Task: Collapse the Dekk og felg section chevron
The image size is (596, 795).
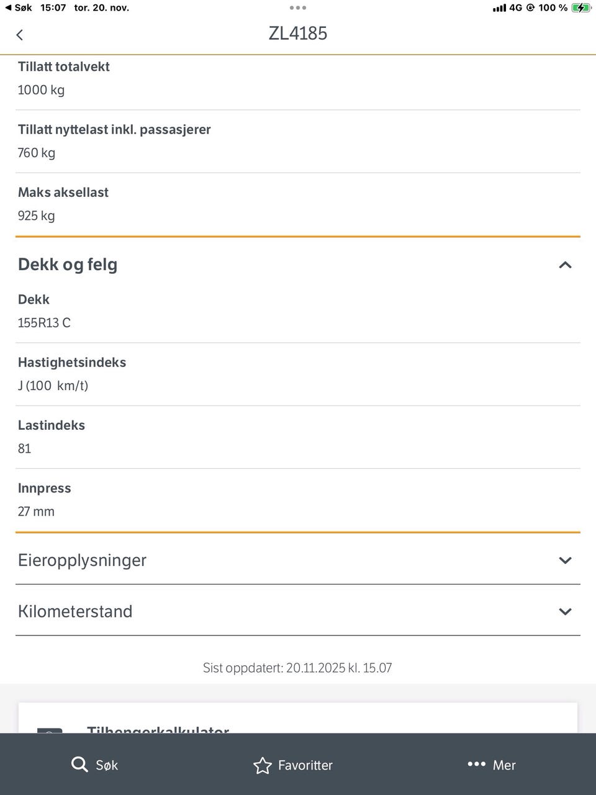Action: (x=565, y=265)
